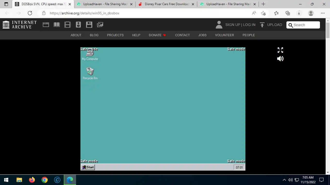The width and height of the screenshot is (330, 185).
Task: Click the page vertical scrollbar thumb
Action: 328,30
